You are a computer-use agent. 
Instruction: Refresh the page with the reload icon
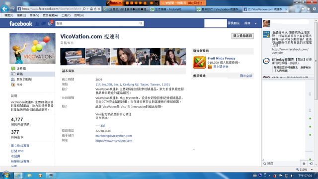click(95, 9)
